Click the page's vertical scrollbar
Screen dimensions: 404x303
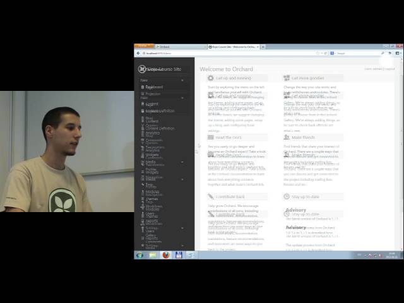coord(402,153)
